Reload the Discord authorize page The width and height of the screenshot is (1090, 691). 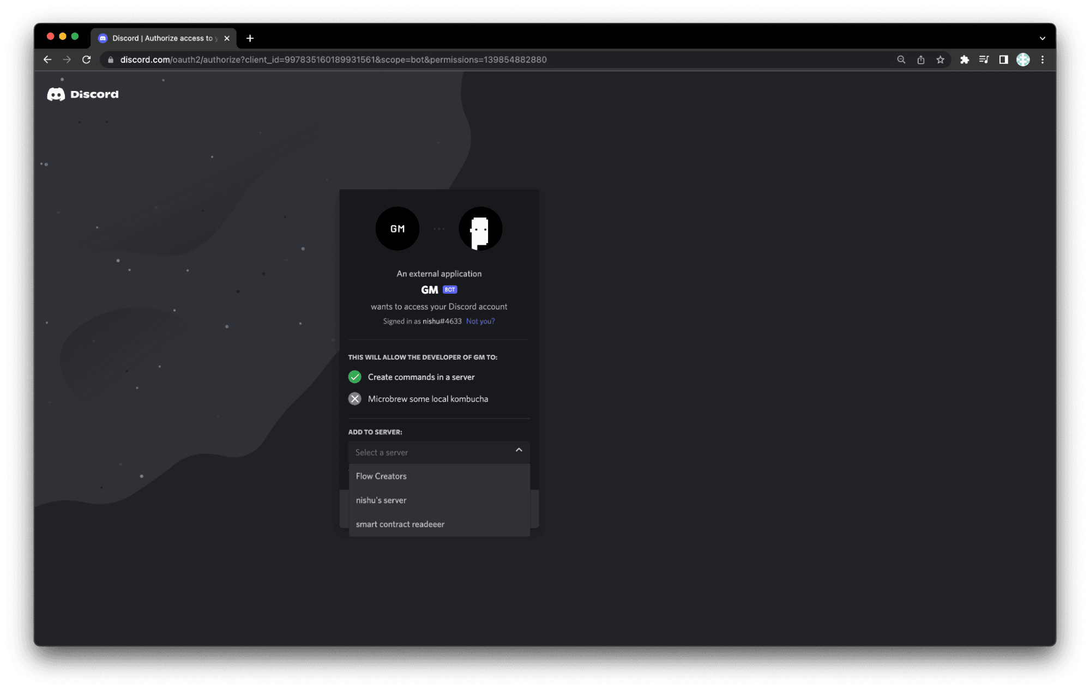pos(86,59)
